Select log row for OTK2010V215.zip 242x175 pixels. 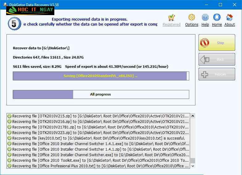click(98, 116)
